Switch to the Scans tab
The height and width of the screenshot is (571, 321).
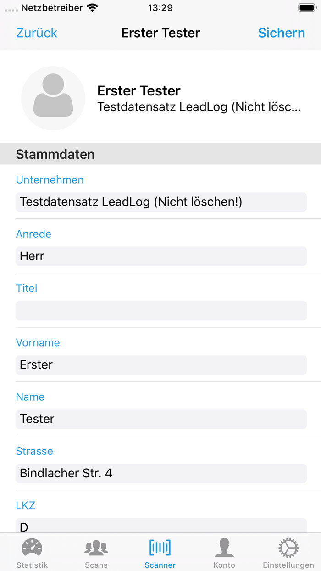coord(96,553)
